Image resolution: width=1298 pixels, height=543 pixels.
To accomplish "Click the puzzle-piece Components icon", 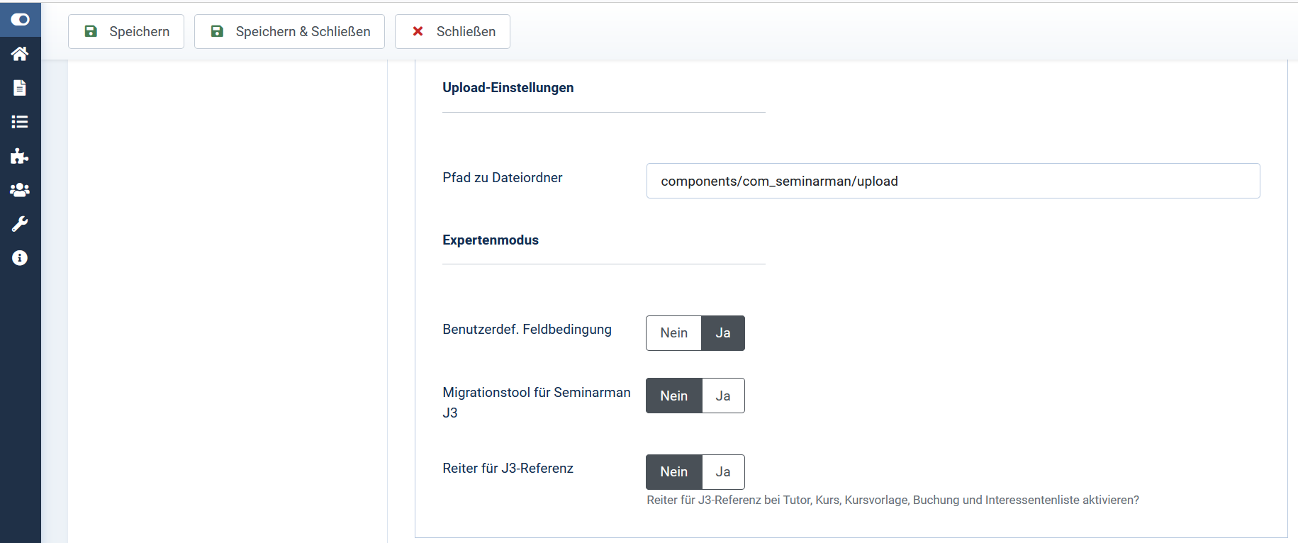I will click(x=19, y=156).
